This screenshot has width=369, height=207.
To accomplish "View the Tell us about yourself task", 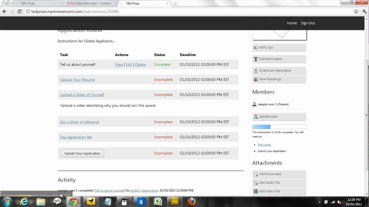I will [x=119, y=65].
